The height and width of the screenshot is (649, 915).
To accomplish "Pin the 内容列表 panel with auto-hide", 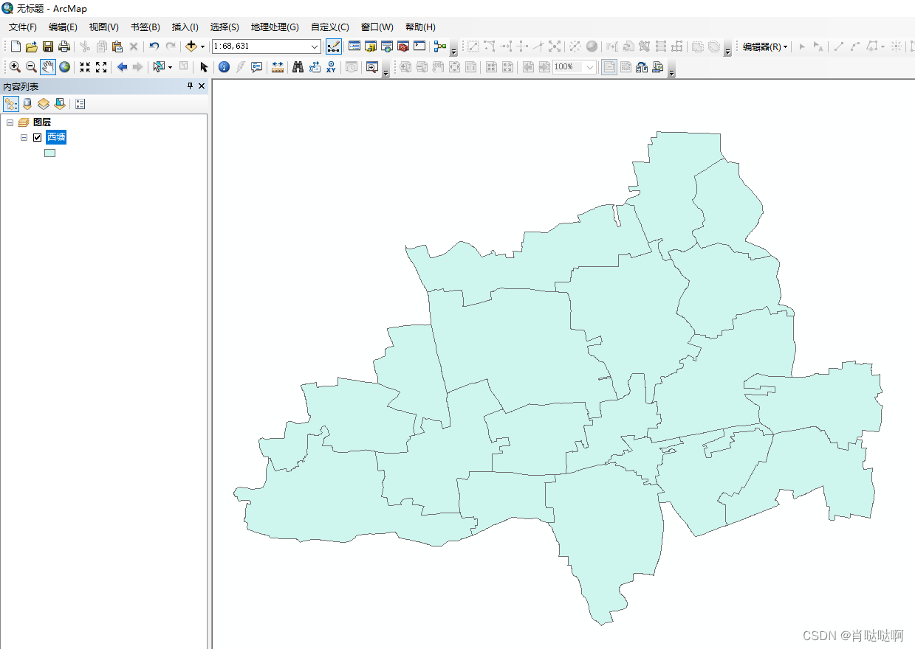I will 190,86.
